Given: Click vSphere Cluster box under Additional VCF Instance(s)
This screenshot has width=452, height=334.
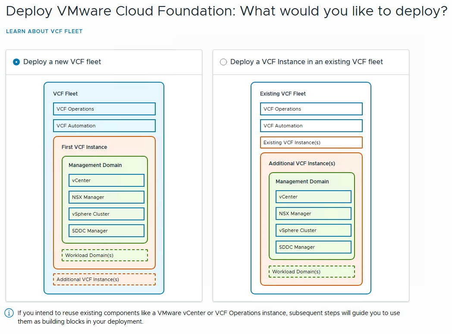Looking at the screenshot, I should [x=313, y=230].
